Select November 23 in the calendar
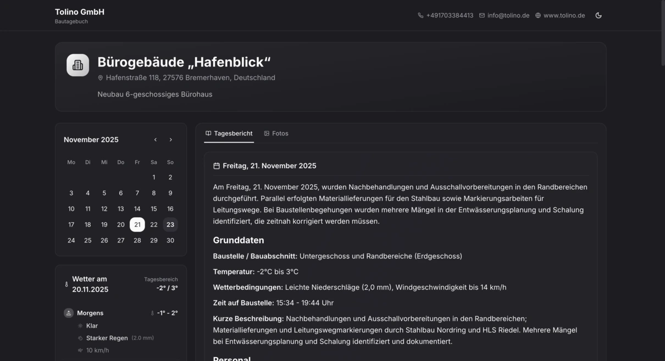Screen dimensions: 665x361 coord(170,224)
